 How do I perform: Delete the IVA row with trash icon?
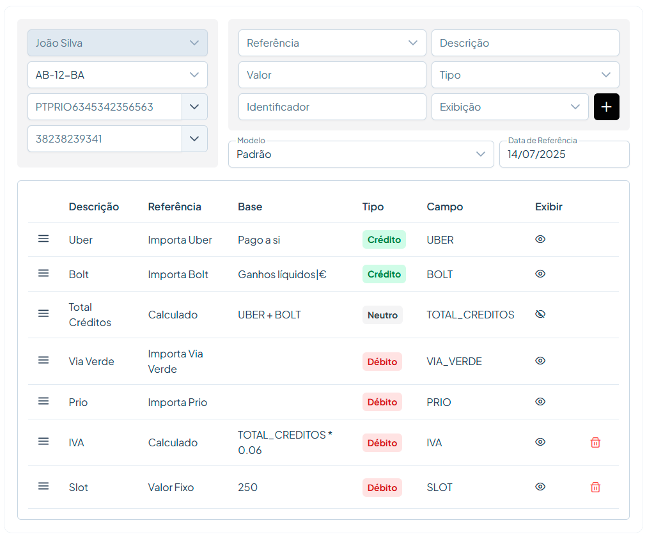(x=595, y=442)
